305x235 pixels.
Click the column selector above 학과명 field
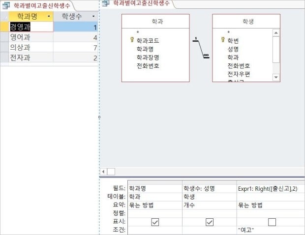coord(155,182)
